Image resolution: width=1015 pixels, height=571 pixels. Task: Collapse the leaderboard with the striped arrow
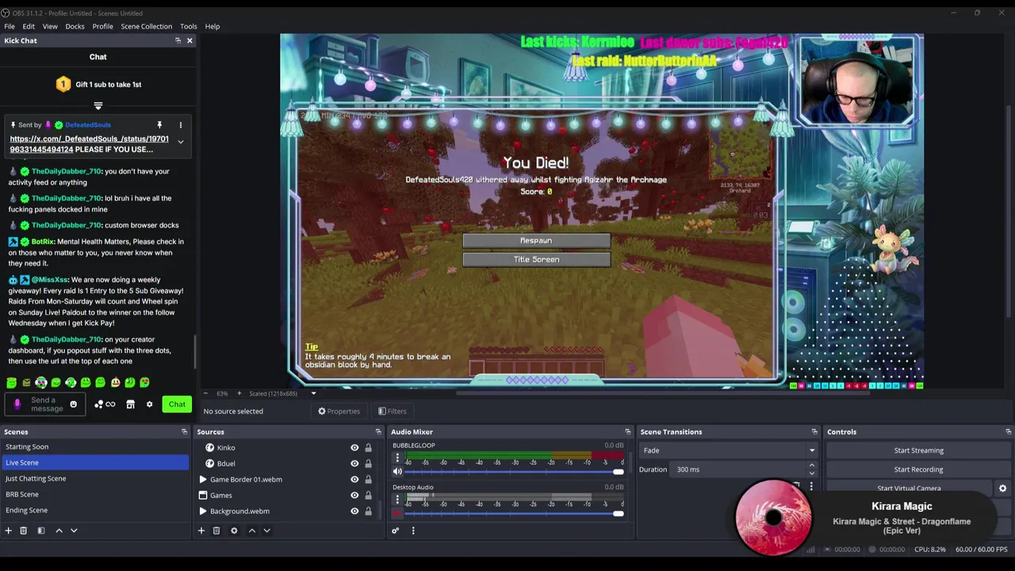click(98, 105)
